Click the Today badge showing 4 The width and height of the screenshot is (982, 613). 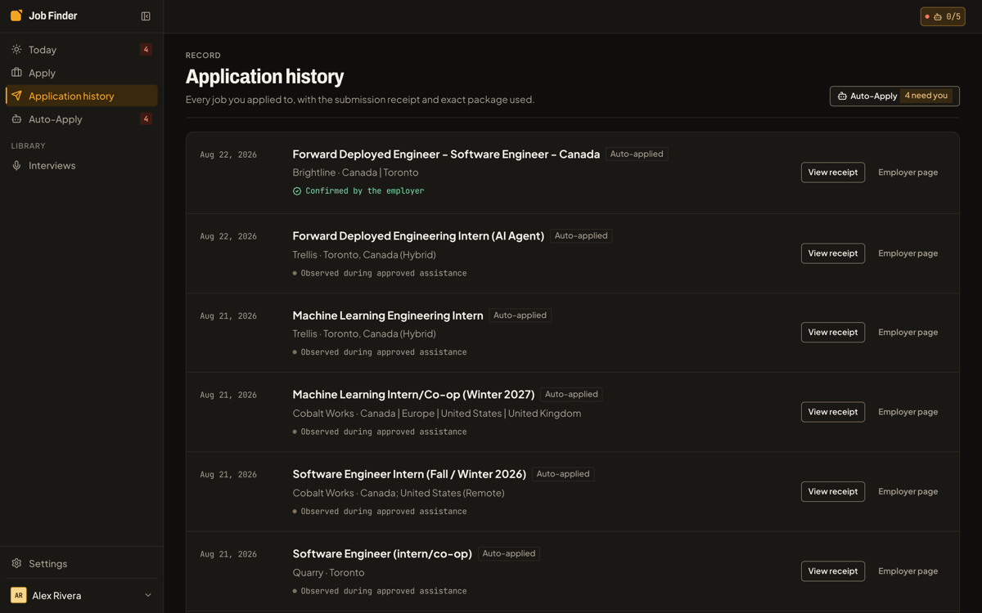point(146,50)
